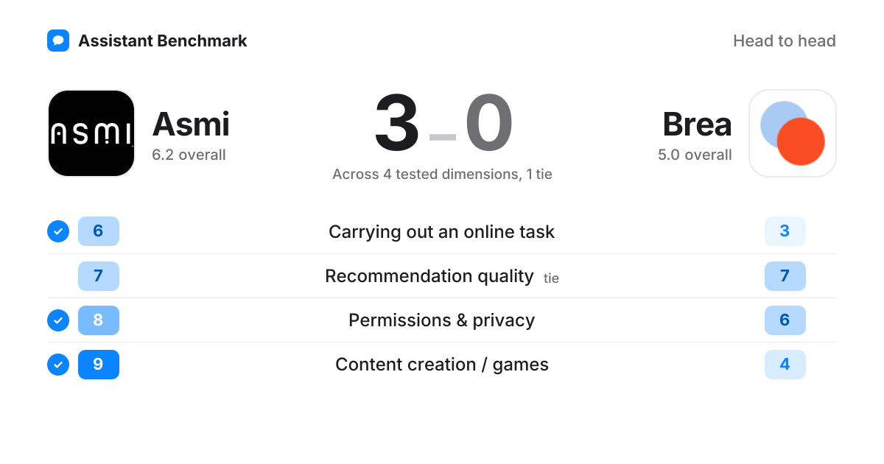Image resolution: width=884 pixels, height=464 pixels.
Task: Open the Permissions & privacy dimension
Action: tap(442, 320)
